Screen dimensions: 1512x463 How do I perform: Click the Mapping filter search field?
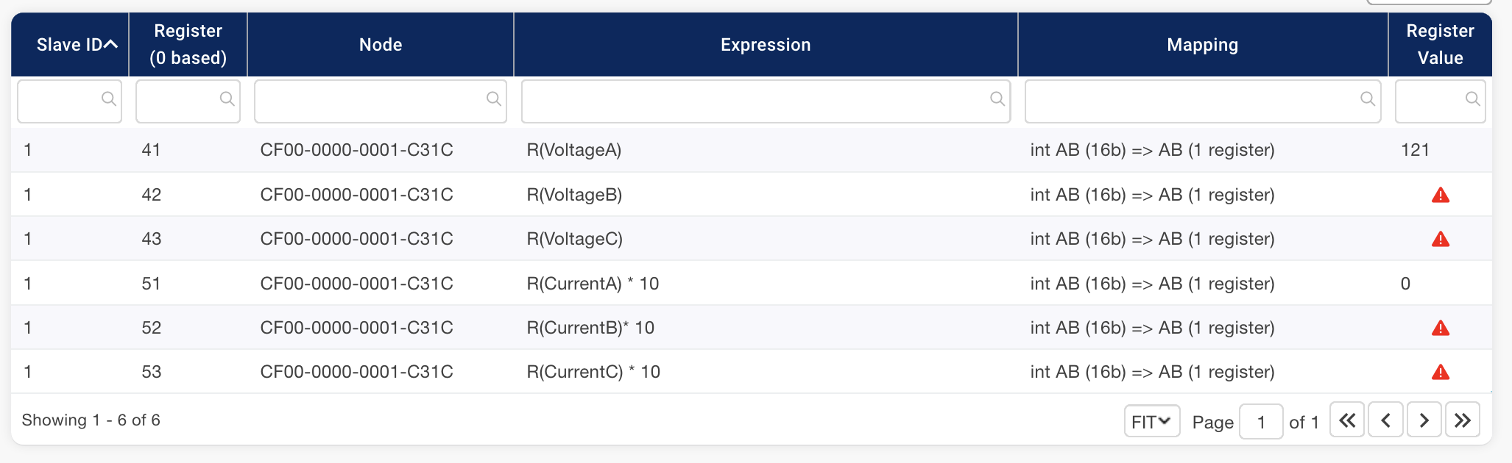[x=1194, y=101]
